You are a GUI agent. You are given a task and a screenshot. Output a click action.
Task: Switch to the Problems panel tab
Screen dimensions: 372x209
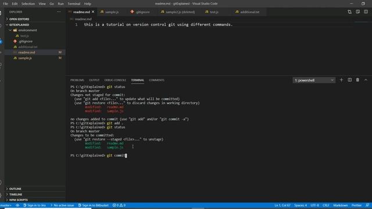coord(77,80)
